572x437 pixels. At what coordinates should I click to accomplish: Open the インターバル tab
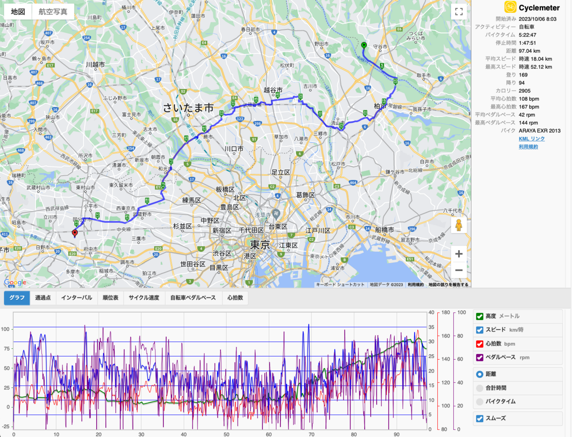click(77, 298)
